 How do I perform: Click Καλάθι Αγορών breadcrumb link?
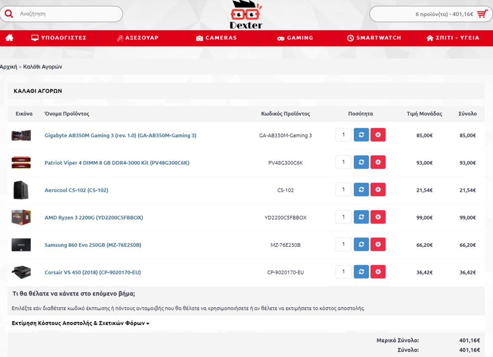click(x=43, y=66)
